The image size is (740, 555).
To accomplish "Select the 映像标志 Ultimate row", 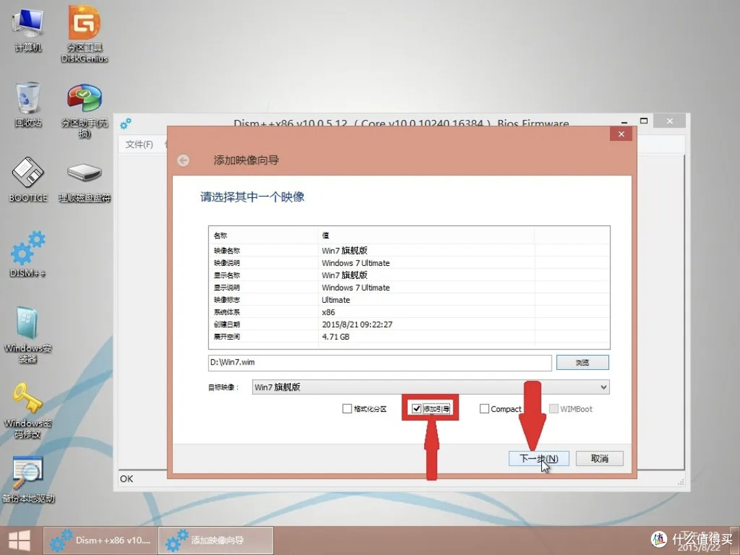I will coord(409,299).
